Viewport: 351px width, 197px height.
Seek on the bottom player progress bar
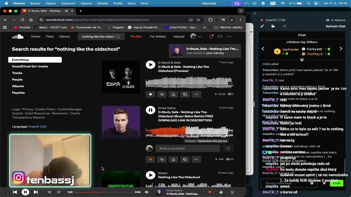click(x=103, y=192)
